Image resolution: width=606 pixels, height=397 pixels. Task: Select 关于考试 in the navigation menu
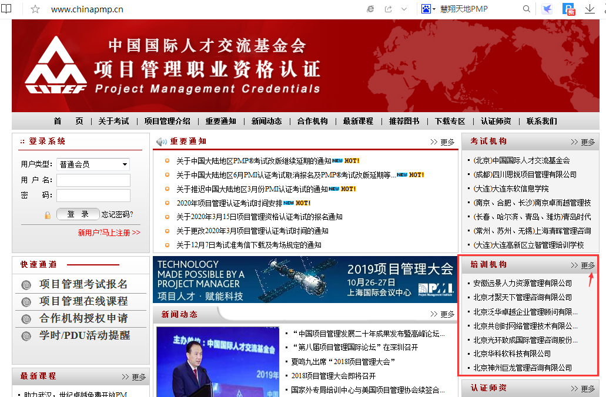pos(114,121)
